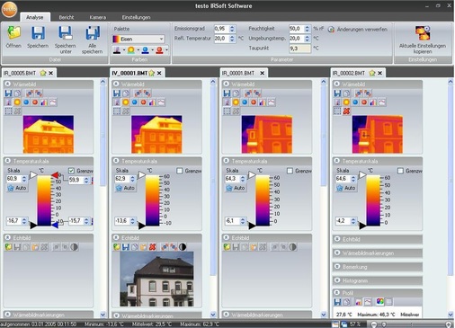Click the zoom in plus button in status bar
455x328 pixels.
point(449,324)
